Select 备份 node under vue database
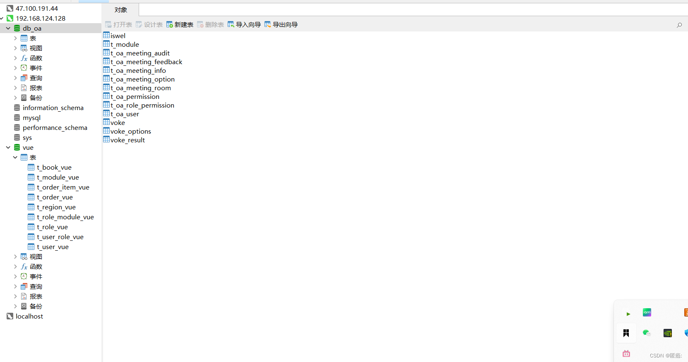Screen dimensions: 688x362 [x=36, y=306]
